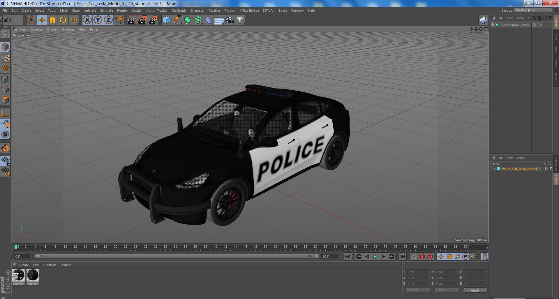Open the Layout Startup dropdown

tap(533, 10)
